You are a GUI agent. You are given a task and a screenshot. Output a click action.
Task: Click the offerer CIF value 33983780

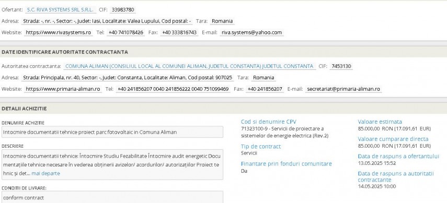pos(123,10)
